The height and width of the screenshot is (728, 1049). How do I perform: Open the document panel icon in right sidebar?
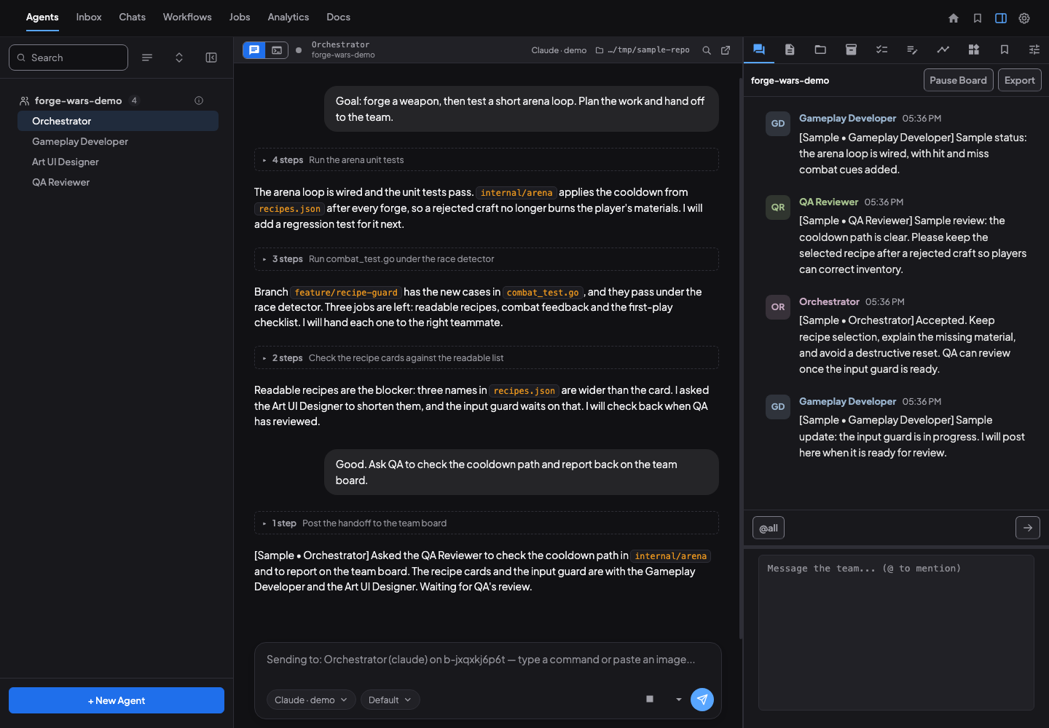point(790,50)
